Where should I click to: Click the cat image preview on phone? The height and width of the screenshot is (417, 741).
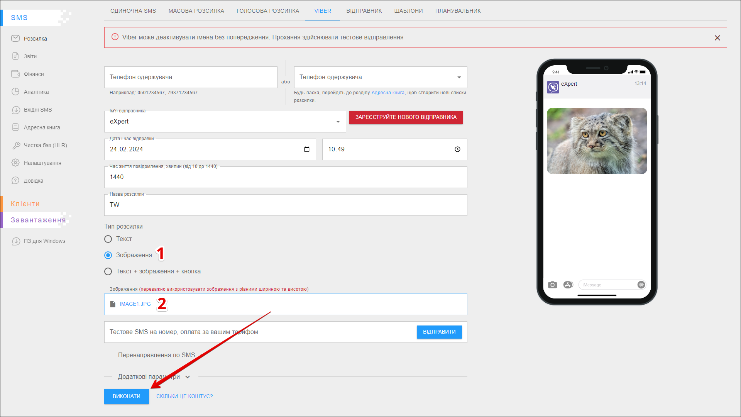click(x=597, y=141)
